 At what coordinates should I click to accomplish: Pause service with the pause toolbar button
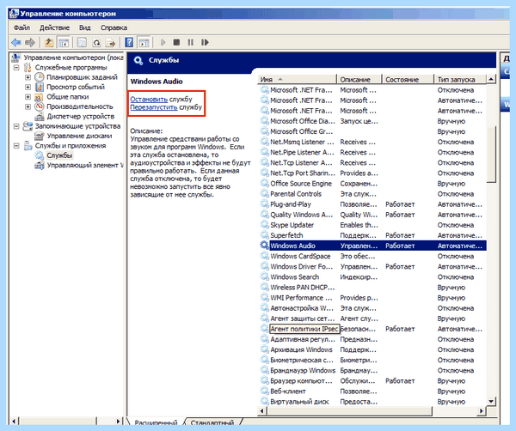coord(191,42)
